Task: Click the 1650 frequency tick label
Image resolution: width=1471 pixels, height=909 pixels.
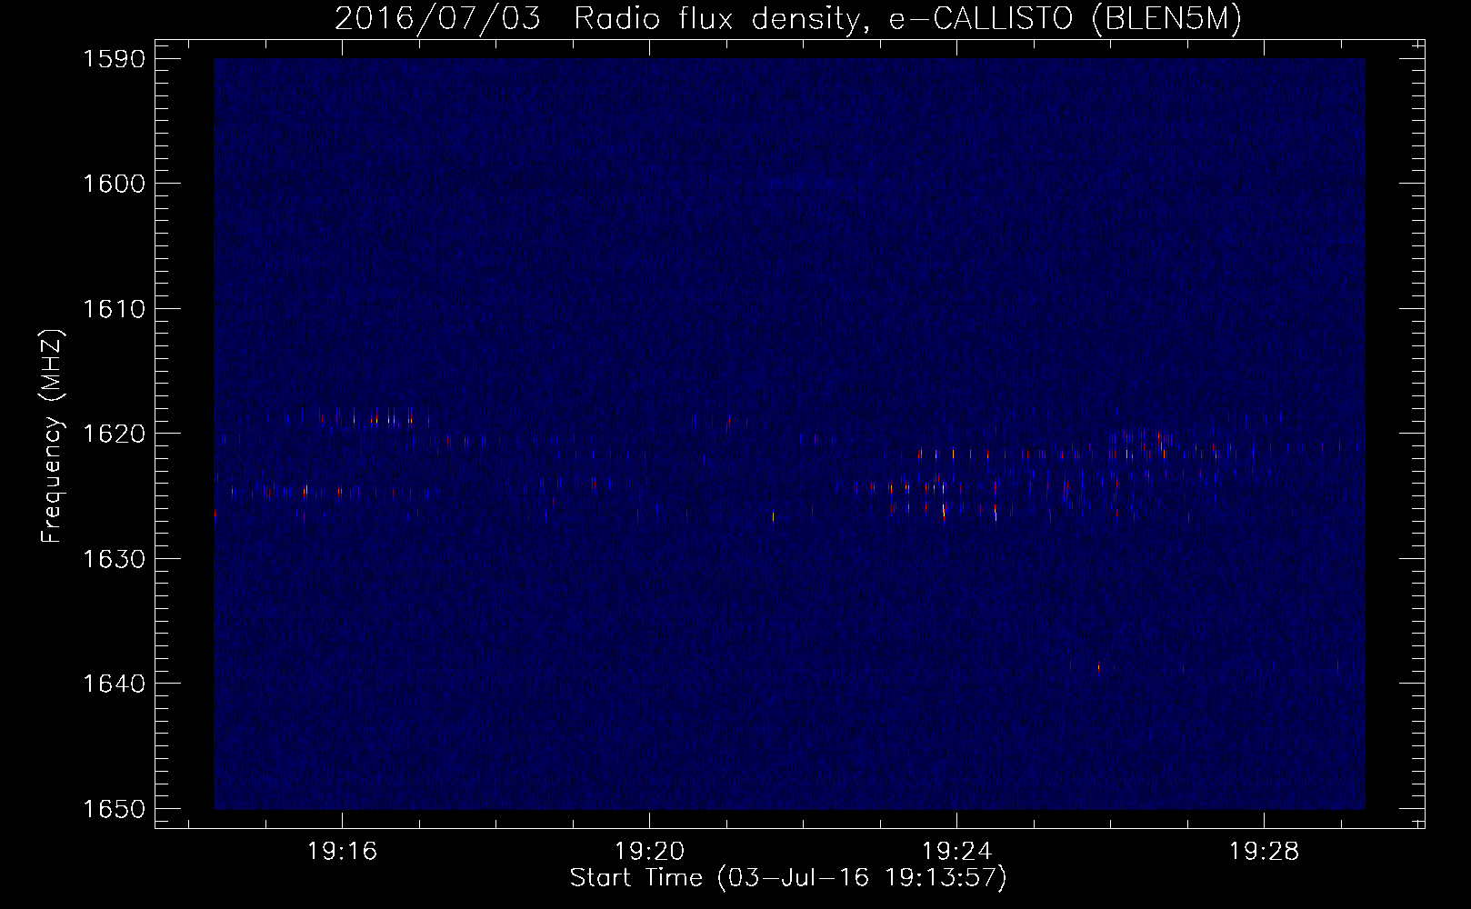Action: pyautogui.click(x=113, y=808)
